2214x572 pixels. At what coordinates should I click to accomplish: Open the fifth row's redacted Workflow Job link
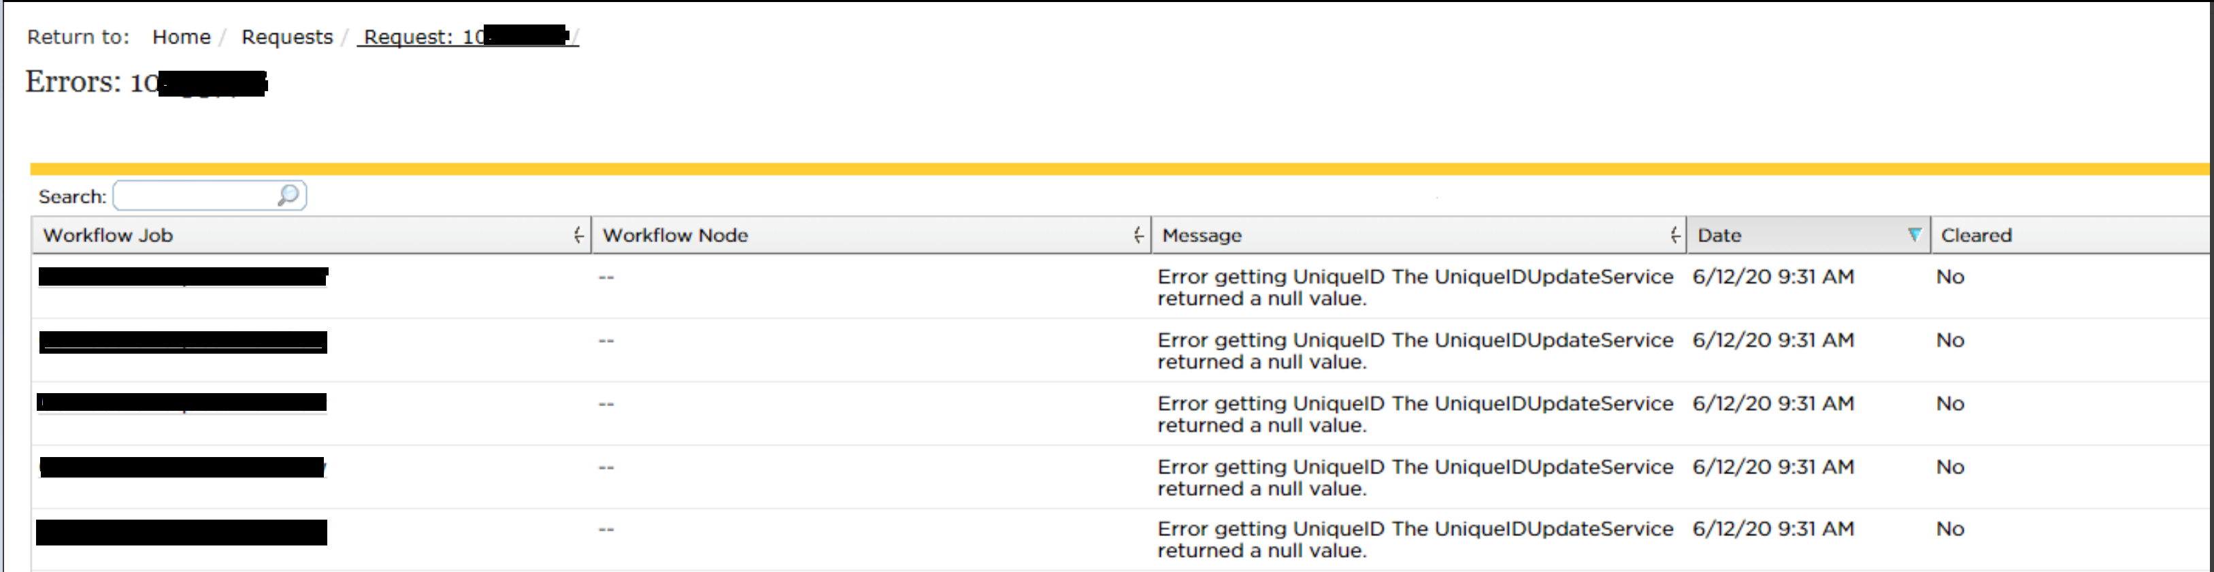pyautogui.click(x=182, y=532)
